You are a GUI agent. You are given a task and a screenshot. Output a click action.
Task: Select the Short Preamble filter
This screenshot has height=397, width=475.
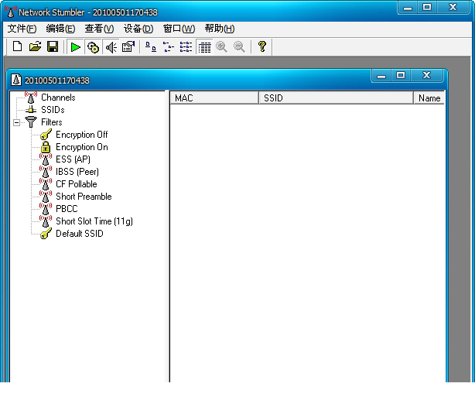(x=84, y=197)
